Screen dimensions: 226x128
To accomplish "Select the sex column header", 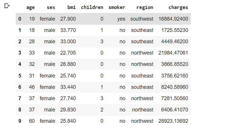I will 51,7.
